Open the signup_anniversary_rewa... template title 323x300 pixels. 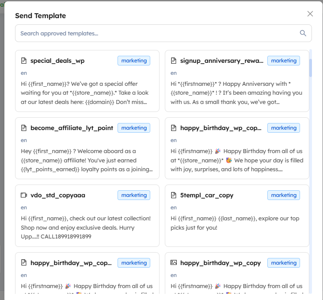[221, 61]
